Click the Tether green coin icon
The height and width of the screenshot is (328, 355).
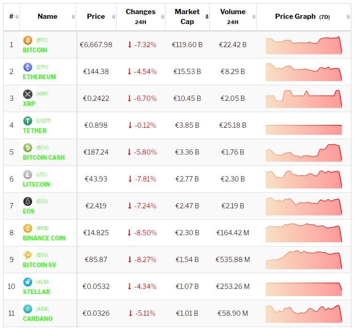click(28, 121)
